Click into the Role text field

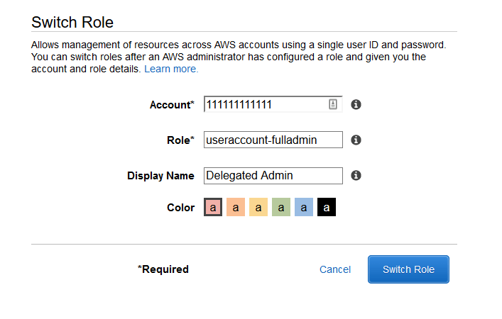[273, 140]
